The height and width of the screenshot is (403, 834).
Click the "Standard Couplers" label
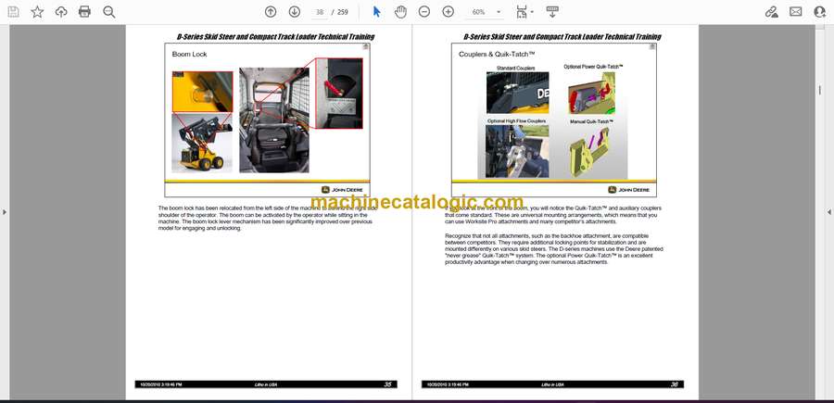[x=515, y=69]
